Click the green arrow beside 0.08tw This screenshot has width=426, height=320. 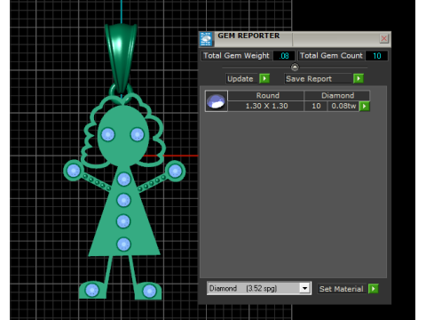[365, 106]
